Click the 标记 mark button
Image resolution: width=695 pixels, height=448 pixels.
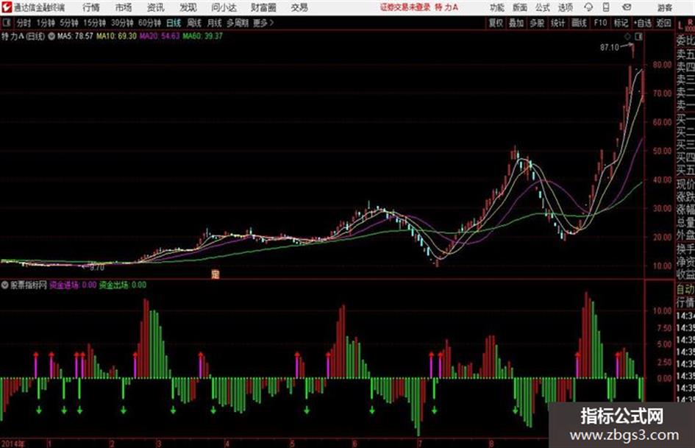pyautogui.click(x=621, y=23)
